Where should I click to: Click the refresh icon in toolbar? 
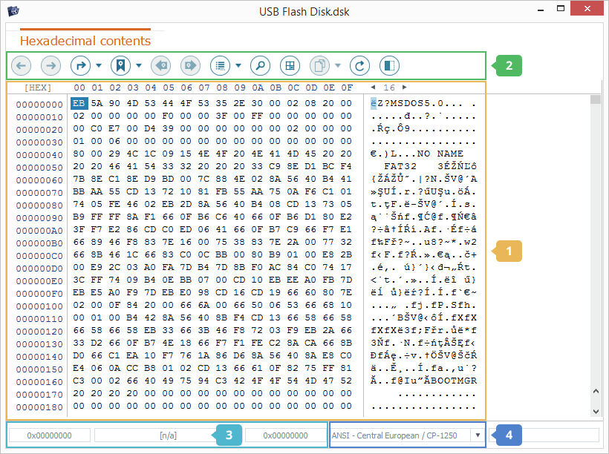(359, 65)
